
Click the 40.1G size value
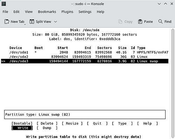click(x=121, y=52)
